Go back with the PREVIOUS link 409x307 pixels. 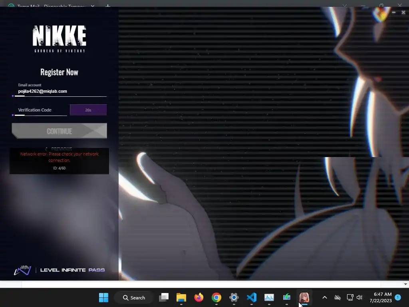click(59, 149)
